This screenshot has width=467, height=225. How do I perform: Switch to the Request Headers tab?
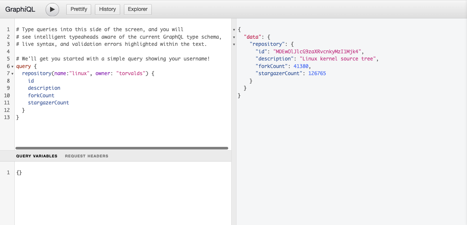click(87, 156)
